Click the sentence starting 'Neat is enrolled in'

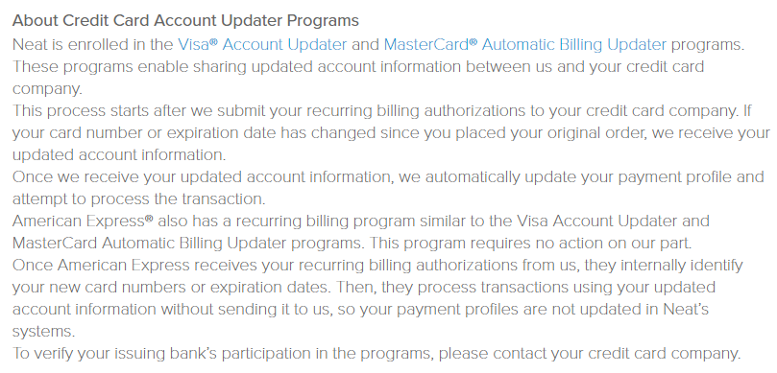click(378, 44)
